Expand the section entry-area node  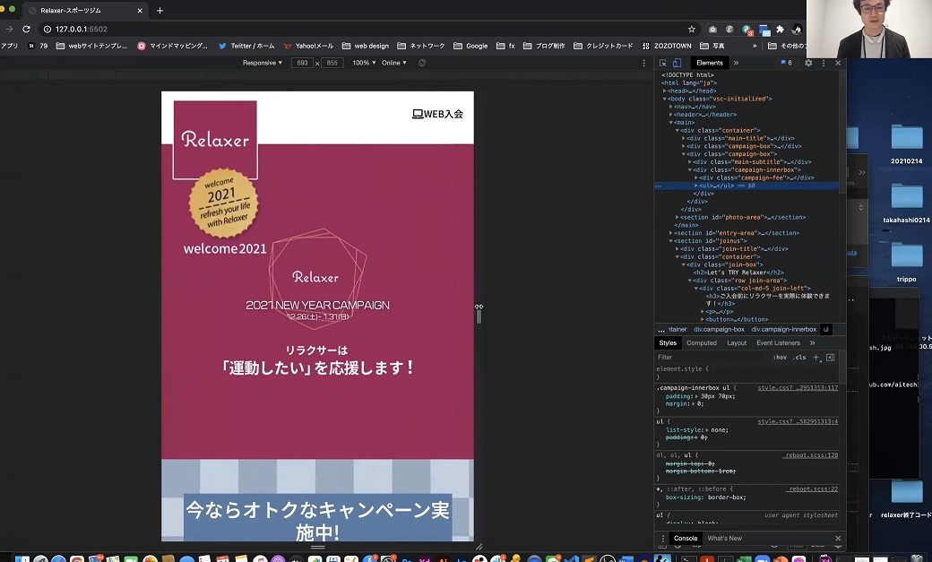pos(671,233)
